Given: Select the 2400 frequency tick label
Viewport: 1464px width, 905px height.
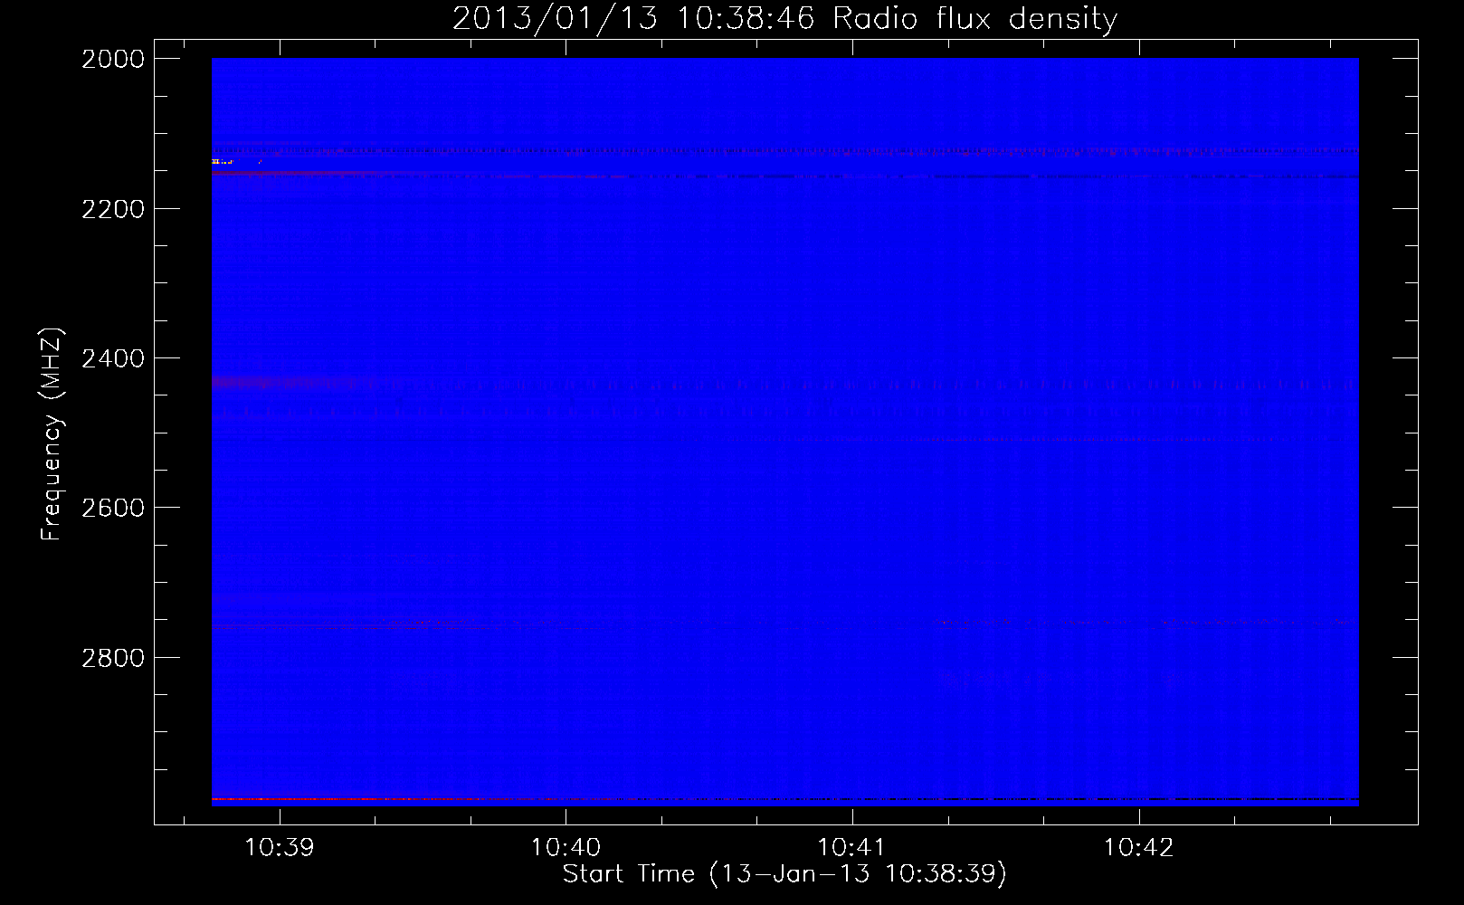Looking at the screenshot, I should (x=113, y=358).
